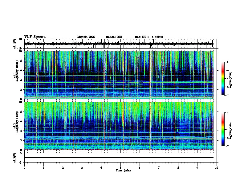Click the ch.1 spectrogram plot area
This screenshot has height=188, width=244.
tap(119, 75)
